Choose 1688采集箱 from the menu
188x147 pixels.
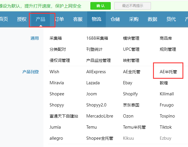tap(97, 38)
